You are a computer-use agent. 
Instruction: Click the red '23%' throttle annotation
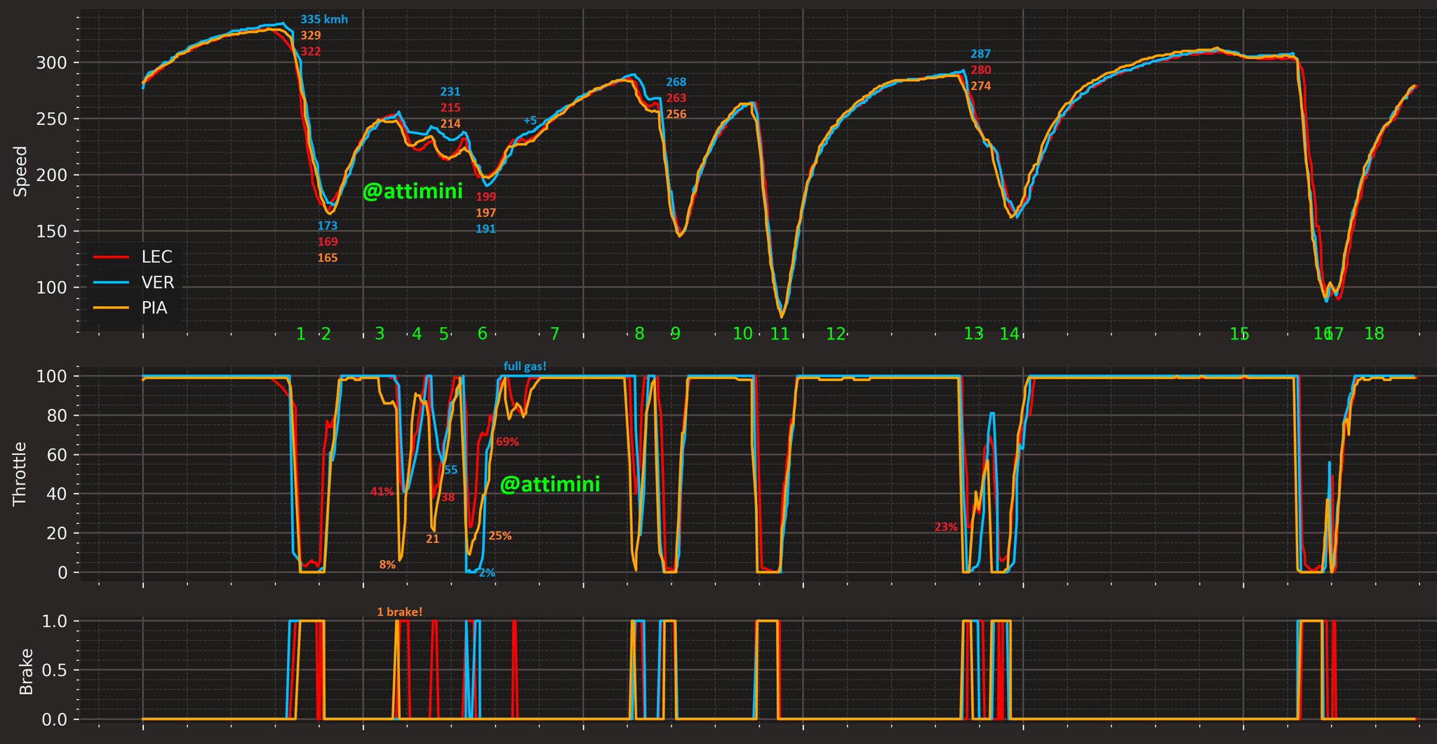click(946, 527)
